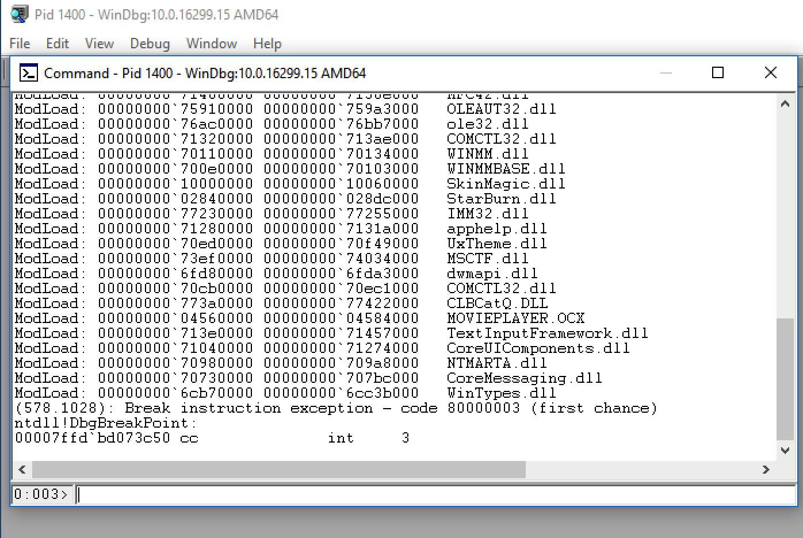Viewport: 803px width, 538px height.
Task: Click the WinTypes.dll module name
Action: click(502, 393)
